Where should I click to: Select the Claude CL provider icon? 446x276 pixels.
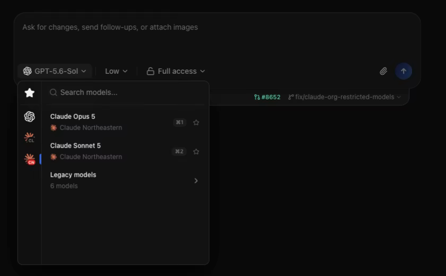tap(30, 137)
